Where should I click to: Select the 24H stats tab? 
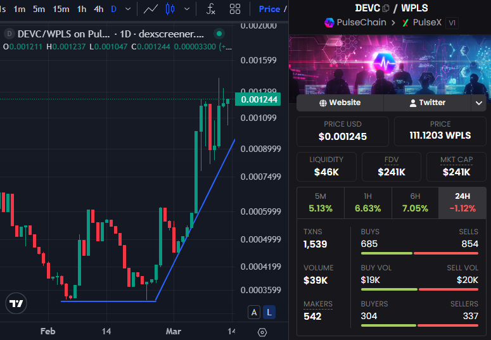(x=462, y=203)
